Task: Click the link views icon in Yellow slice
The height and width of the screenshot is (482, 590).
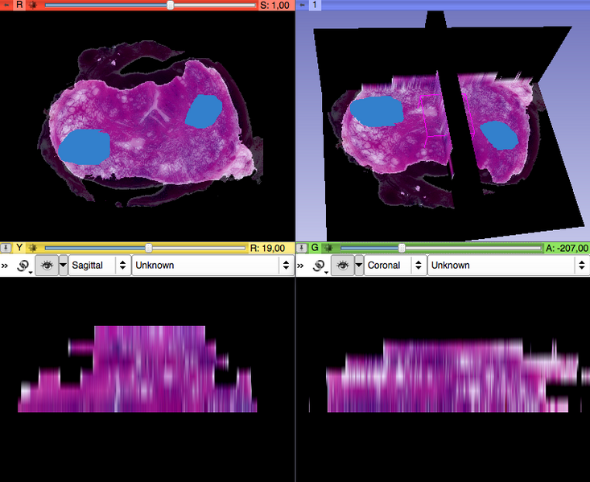Action: pyautogui.click(x=23, y=266)
